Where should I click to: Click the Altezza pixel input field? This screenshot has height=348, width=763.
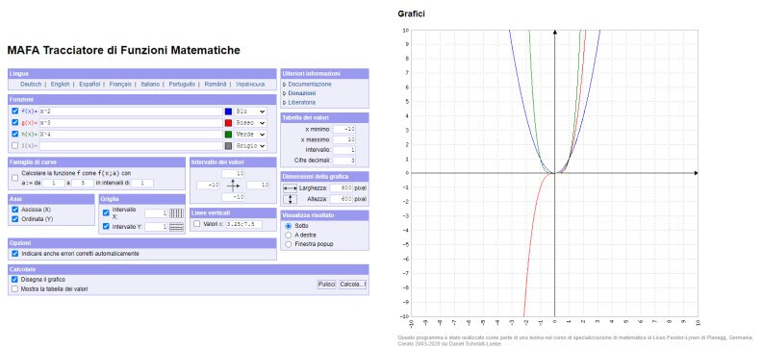click(342, 199)
